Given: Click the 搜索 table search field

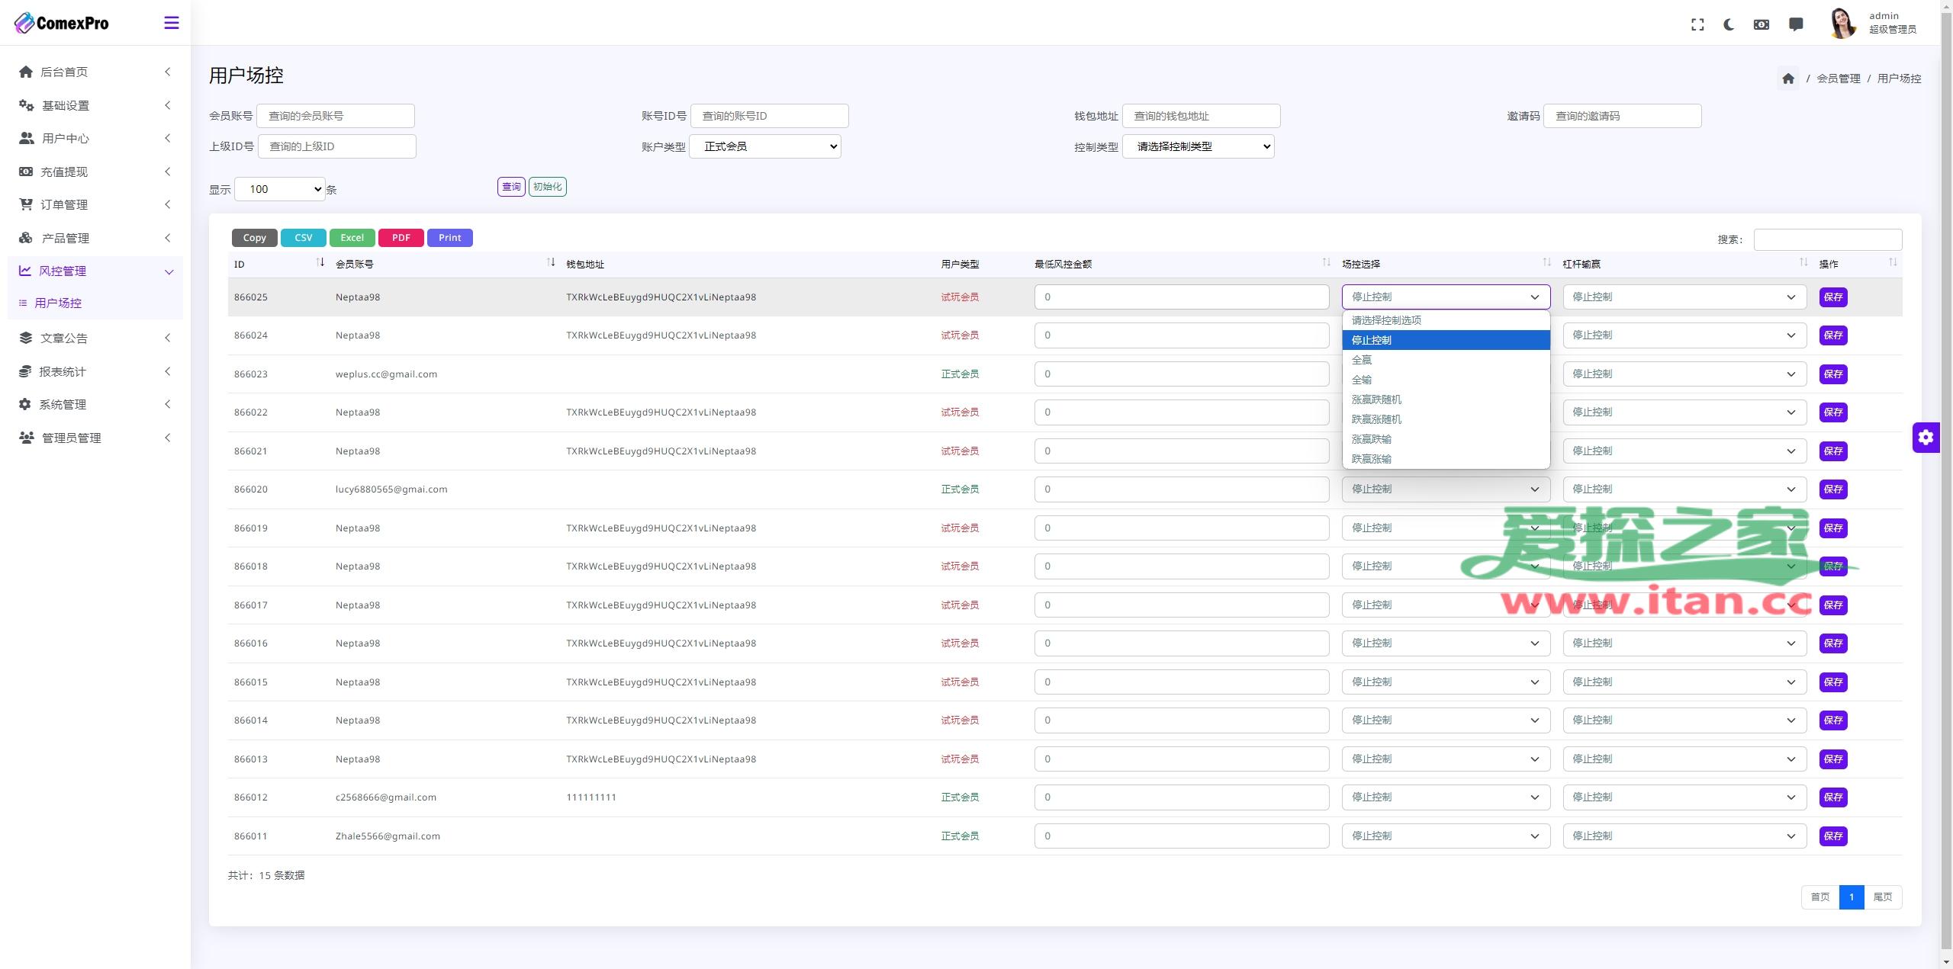Looking at the screenshot, I should coord(1827,239).
